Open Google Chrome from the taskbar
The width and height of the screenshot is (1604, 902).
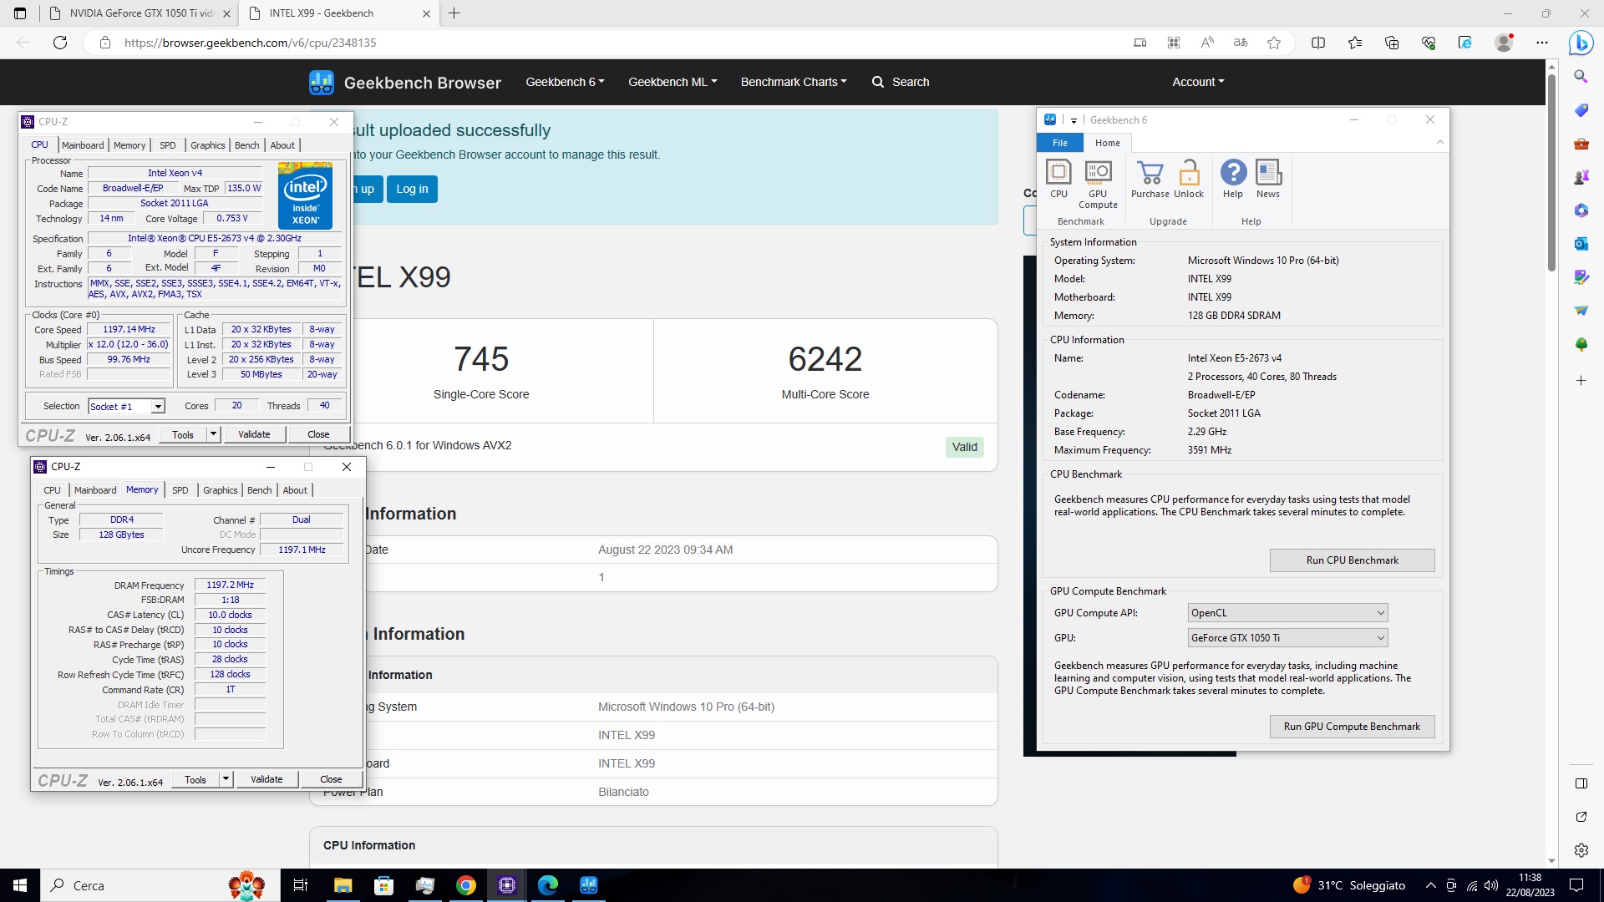[466, 885]
